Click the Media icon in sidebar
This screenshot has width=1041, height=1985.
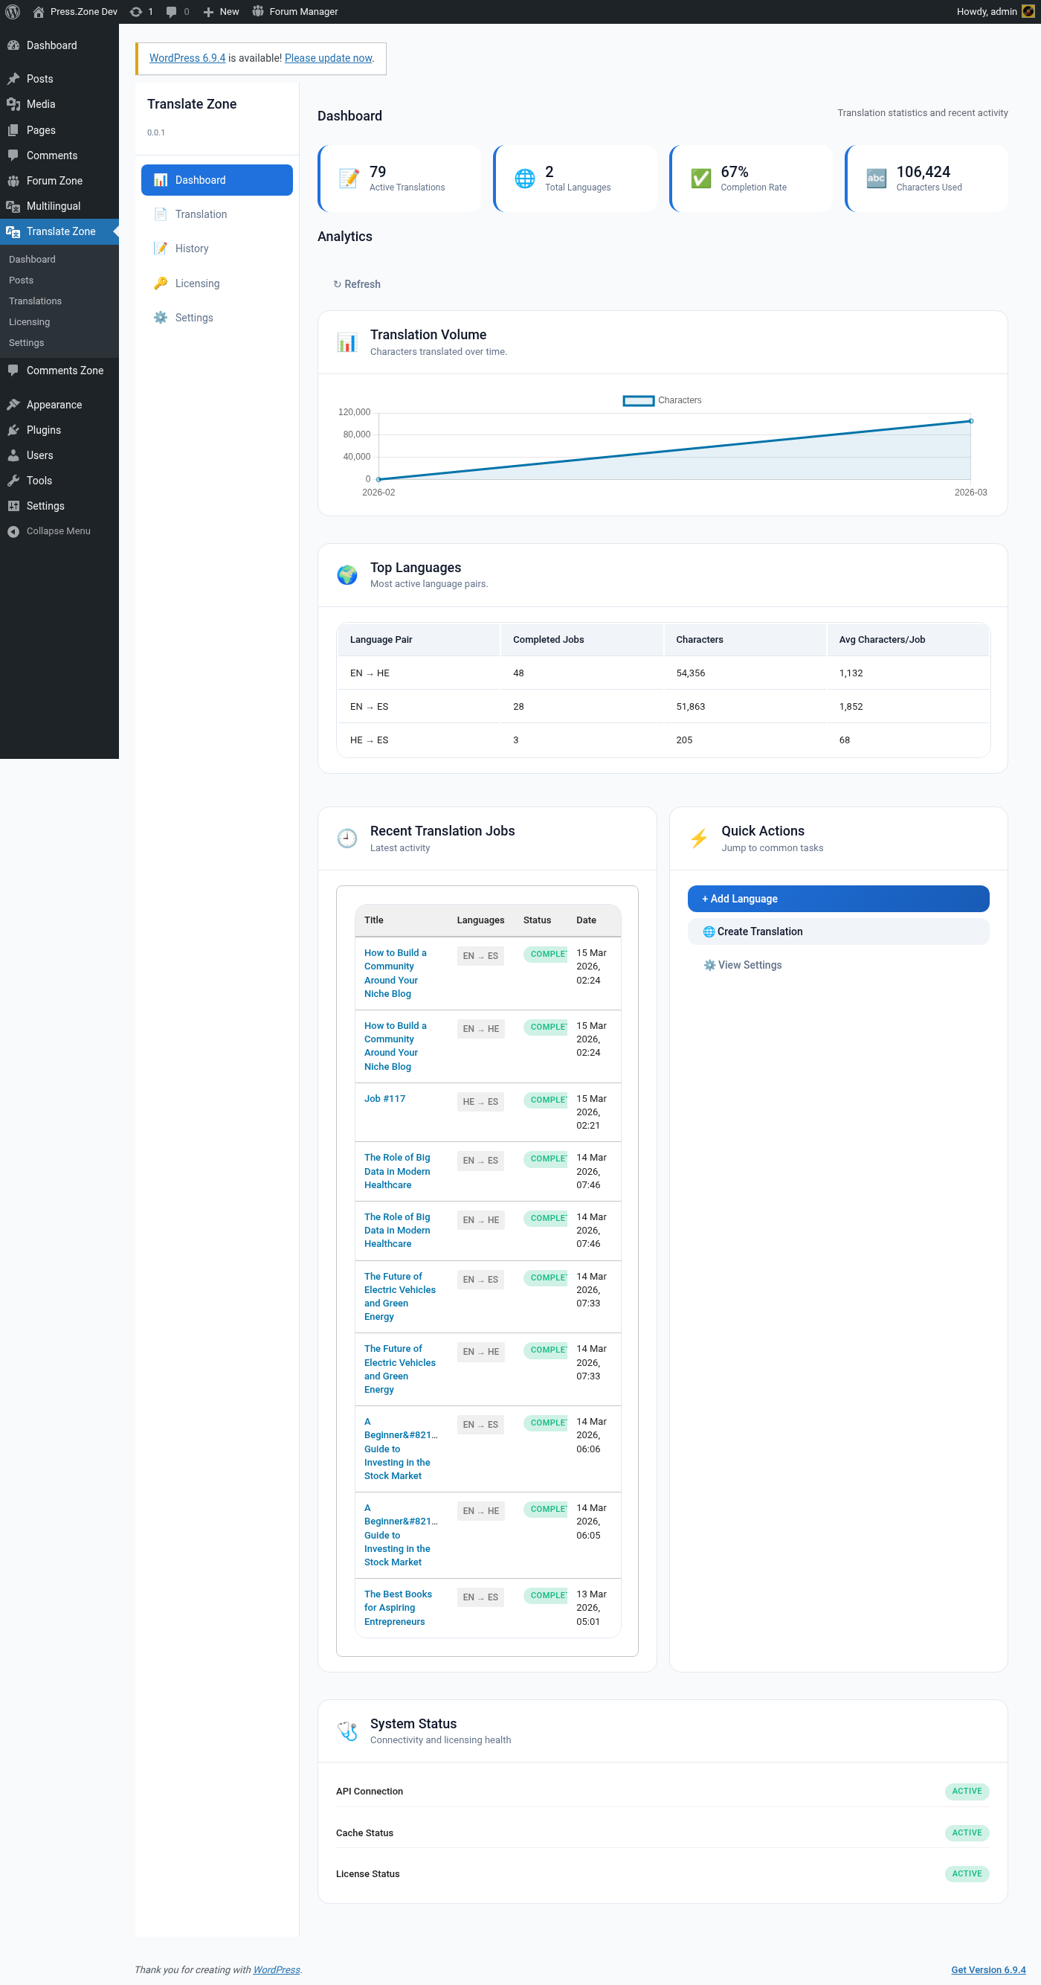pyautogui.click(x=13, y=104)
